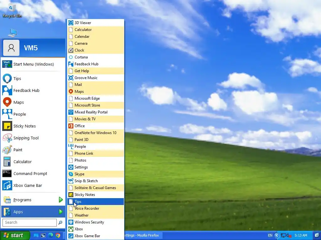Viewport: 321px width, 240px height.
Task: Open Start Menu (Windows) entry
Action: tap(33, 64)
